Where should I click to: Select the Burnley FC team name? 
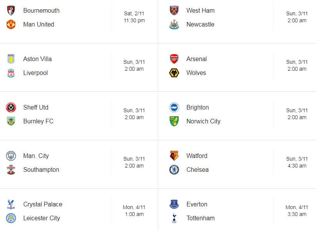pyautogui.click(x=38, y=121)
